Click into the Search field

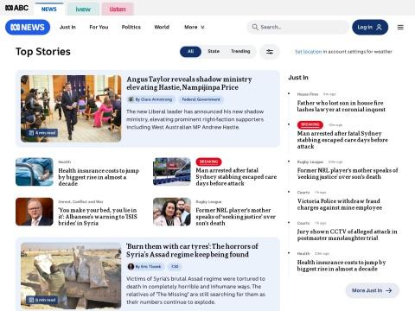tap(297, 27)
